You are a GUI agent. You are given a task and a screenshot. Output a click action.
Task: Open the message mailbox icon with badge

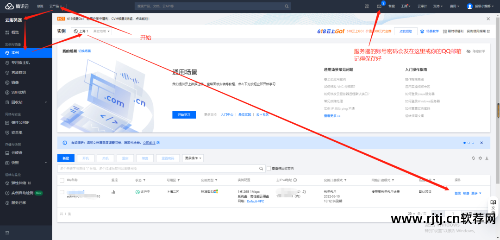[x=379, y=6]
